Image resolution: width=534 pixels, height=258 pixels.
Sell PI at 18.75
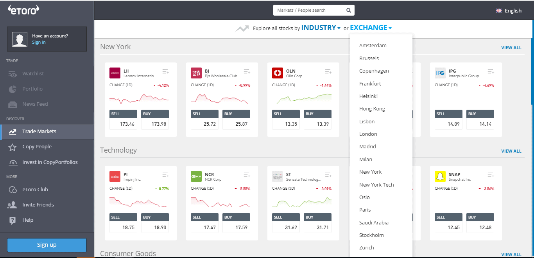click(x=124, y=223)
